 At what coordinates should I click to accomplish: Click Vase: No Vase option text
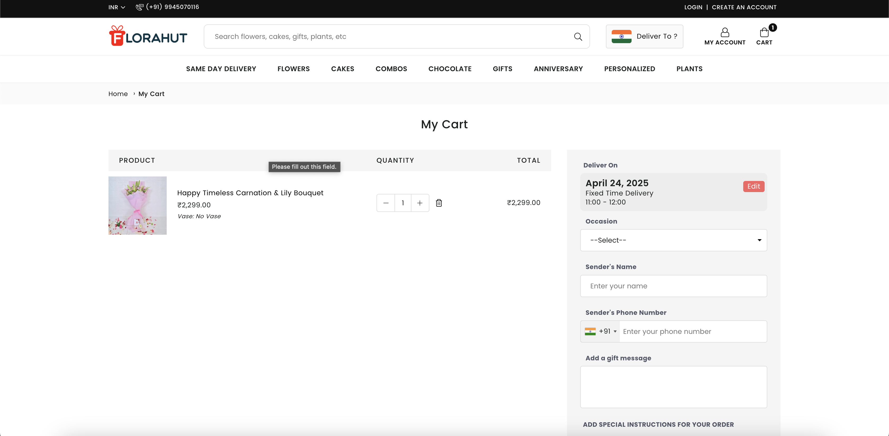[199, 216]
